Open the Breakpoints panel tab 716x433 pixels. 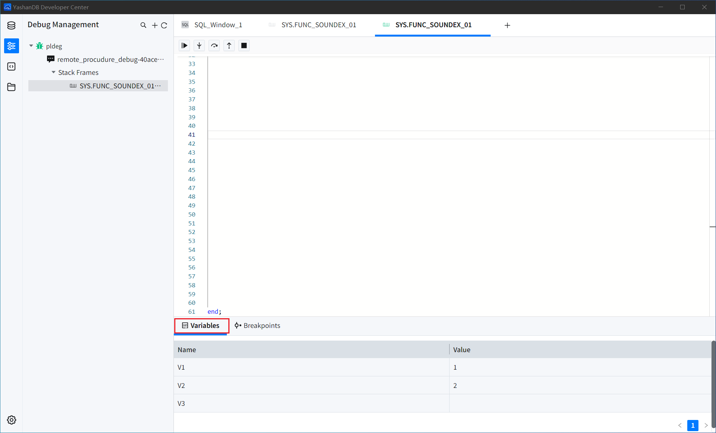tap(257, 326)
